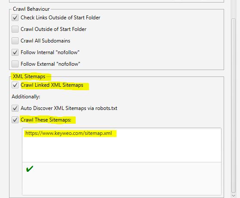Enable Crawl Outside of Start Folder
The image size is (240, 198).
[x=15, y=29]
